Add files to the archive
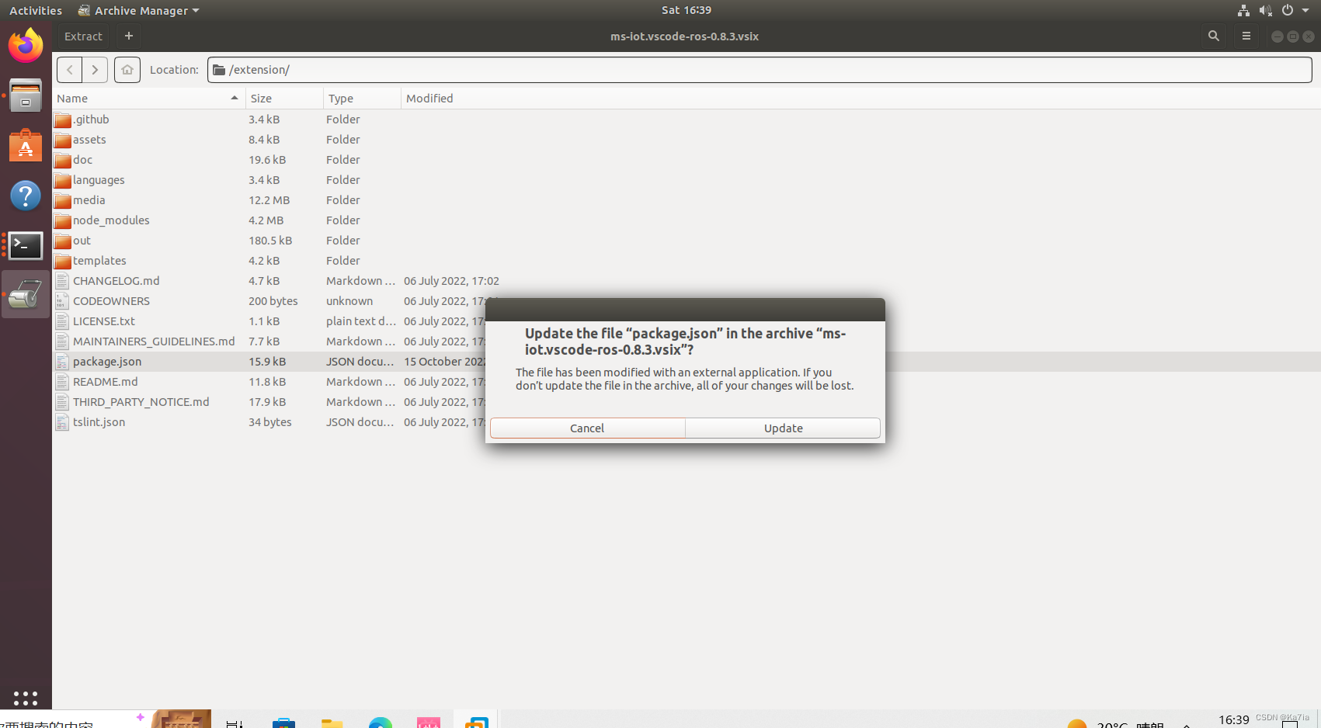 pyautogui.click(x=129, y=36)
